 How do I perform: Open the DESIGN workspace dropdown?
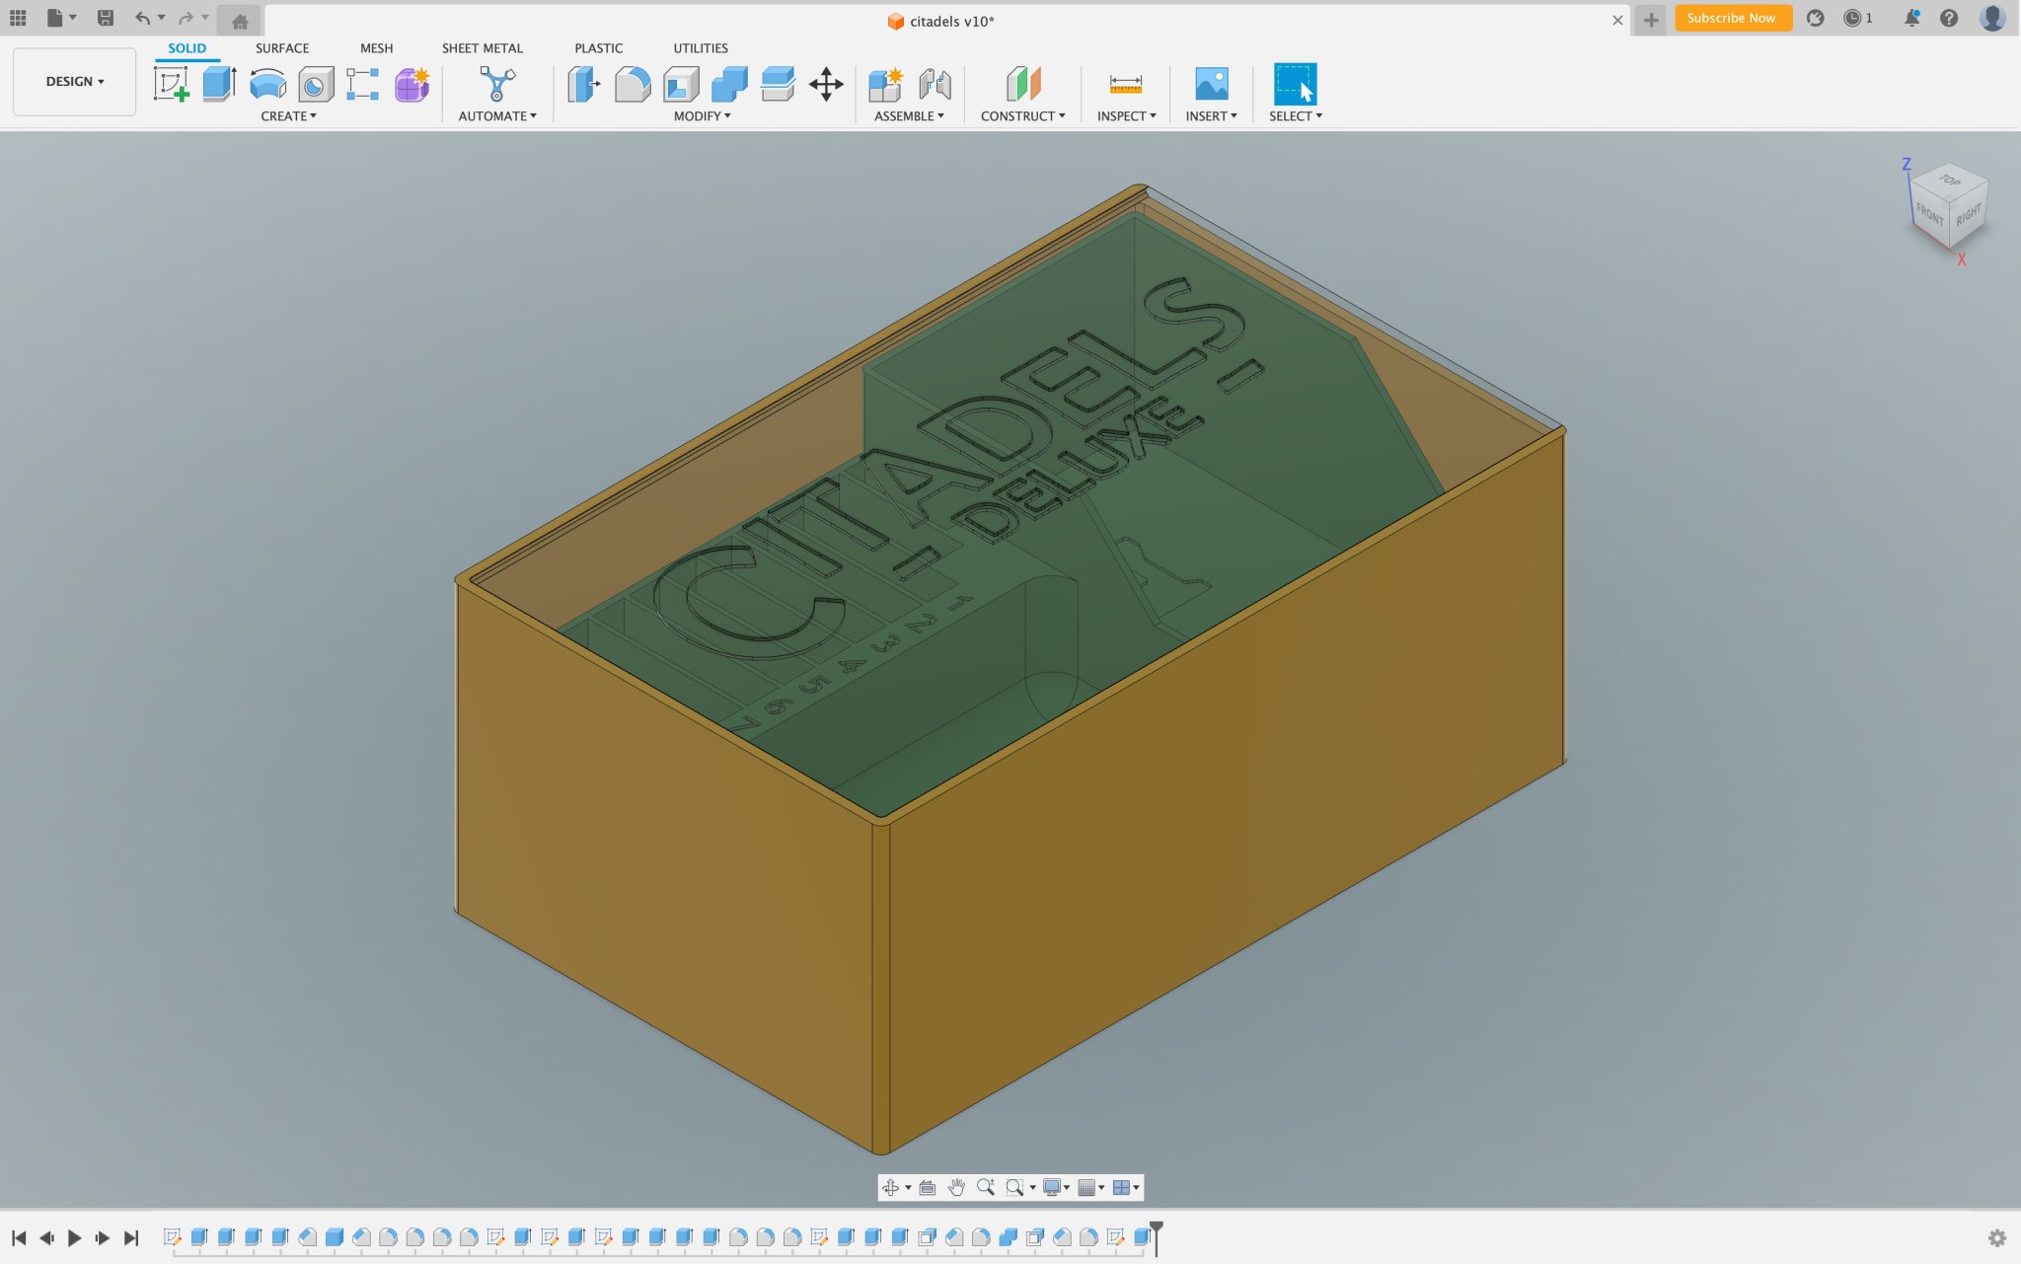74,81
